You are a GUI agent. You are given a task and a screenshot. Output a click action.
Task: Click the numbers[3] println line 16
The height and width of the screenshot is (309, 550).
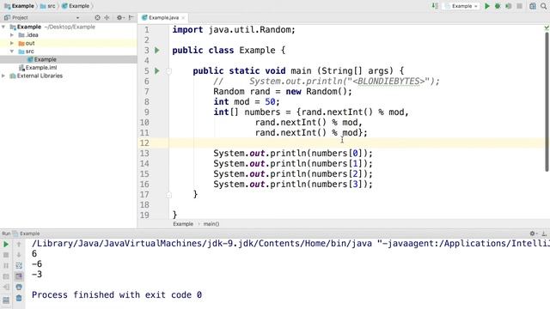(293, 185)
